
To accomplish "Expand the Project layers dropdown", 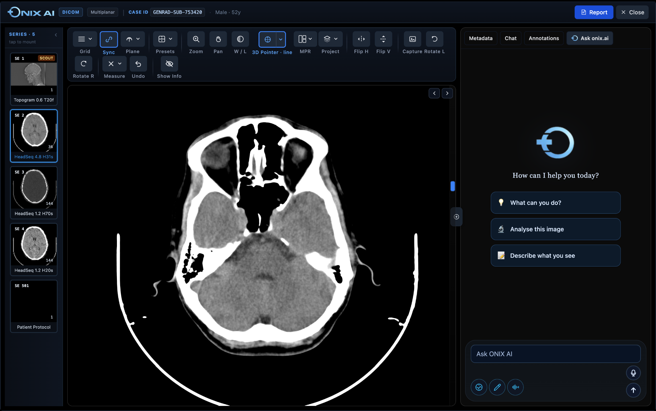I will [331, 39].
